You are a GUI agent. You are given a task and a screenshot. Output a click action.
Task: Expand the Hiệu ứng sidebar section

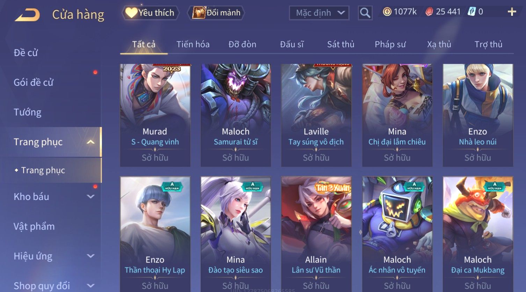coord(90,256)
